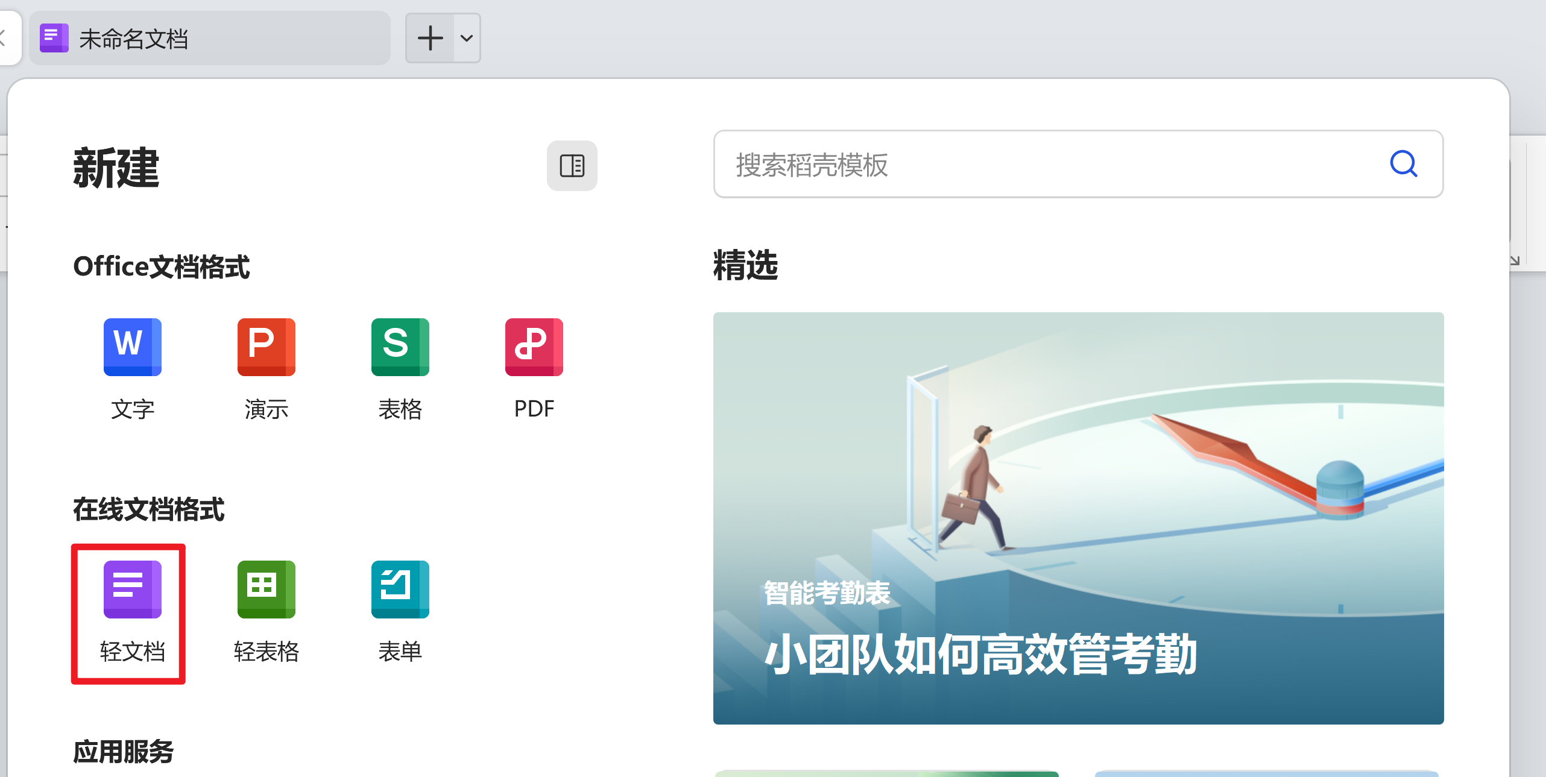Expand the new tab dropdown arrow
The height and width of the screenshot is (777, 1546).
point(467,38)
